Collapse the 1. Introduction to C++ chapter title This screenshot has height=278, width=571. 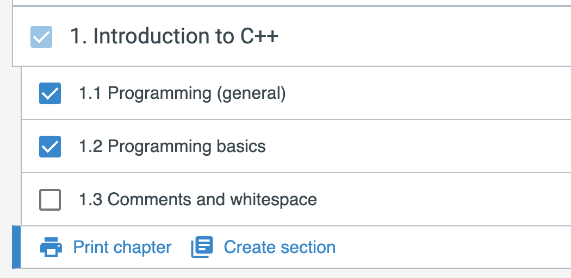(174, 36)
